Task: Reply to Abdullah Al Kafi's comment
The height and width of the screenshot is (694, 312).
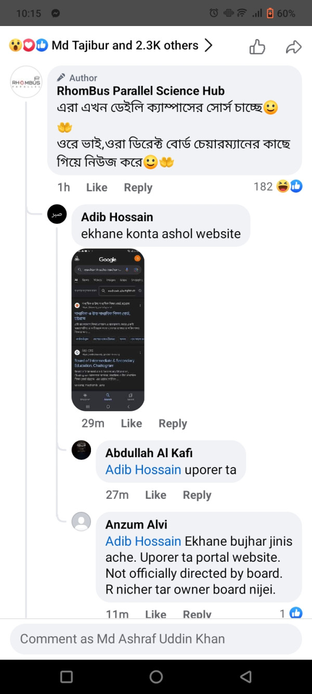Action: click(x=197, y=495)
